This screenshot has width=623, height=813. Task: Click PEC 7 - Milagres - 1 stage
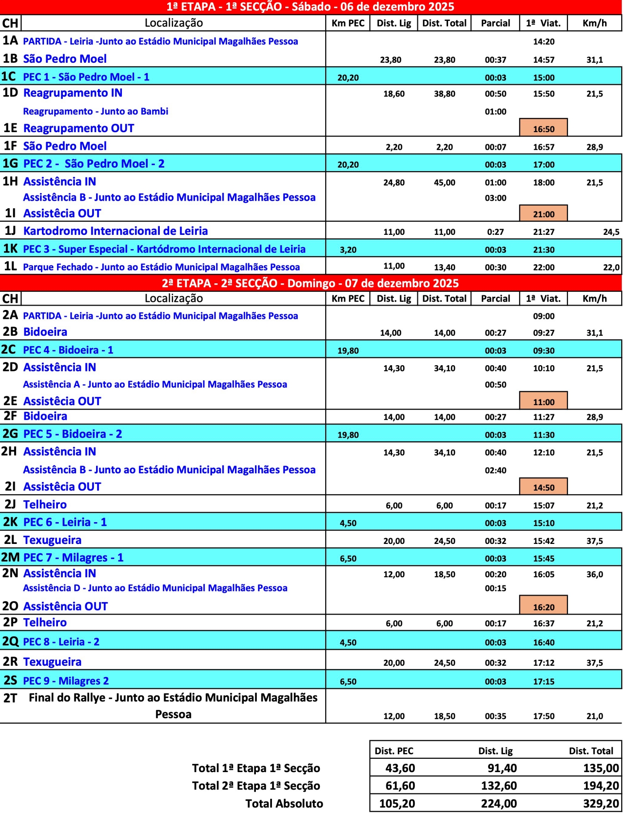click(x=73, y=557)
